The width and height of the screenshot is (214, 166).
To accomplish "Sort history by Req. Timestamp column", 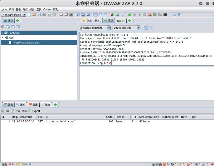I will pos(24,117).
